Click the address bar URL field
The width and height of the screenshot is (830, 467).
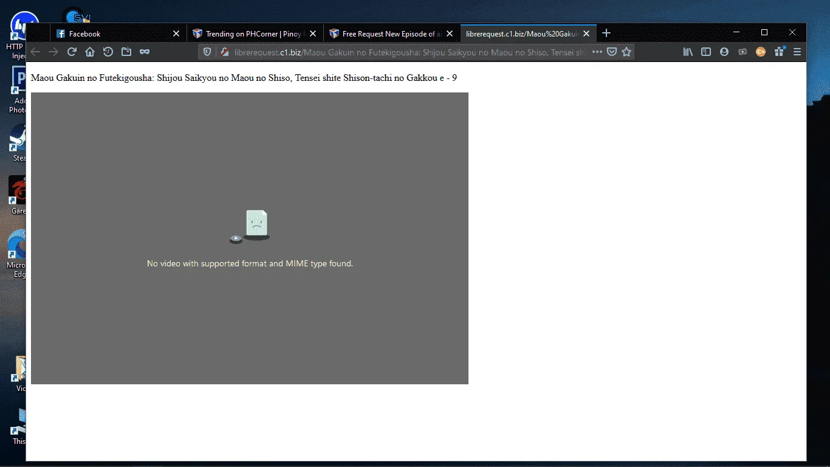(410, 52)
